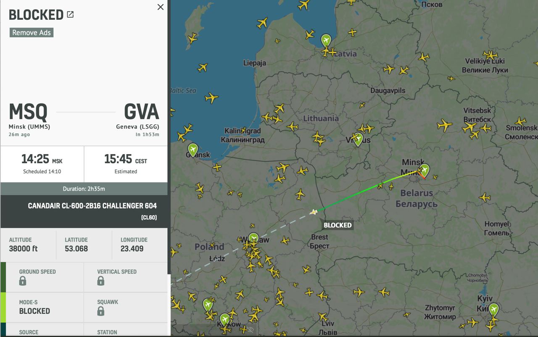Open the GVA arrival airport
This screenshot has width=538, height=337.
(141, 112)
